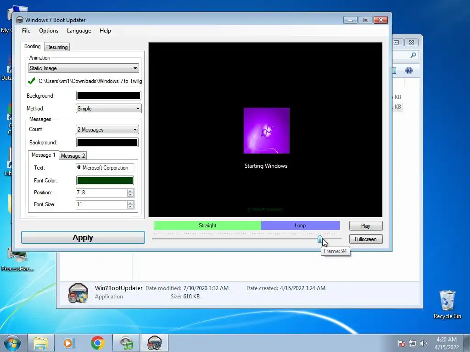Switch to the Booting tab
The height and width of the screenshot is (352, 470).
(33, 46)
